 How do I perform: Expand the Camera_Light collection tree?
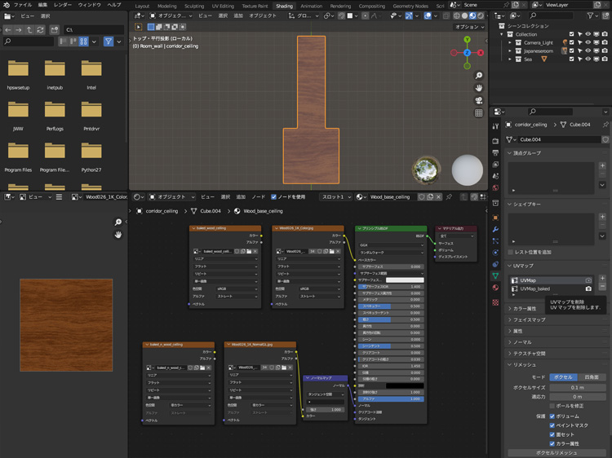tap(510, 42)
